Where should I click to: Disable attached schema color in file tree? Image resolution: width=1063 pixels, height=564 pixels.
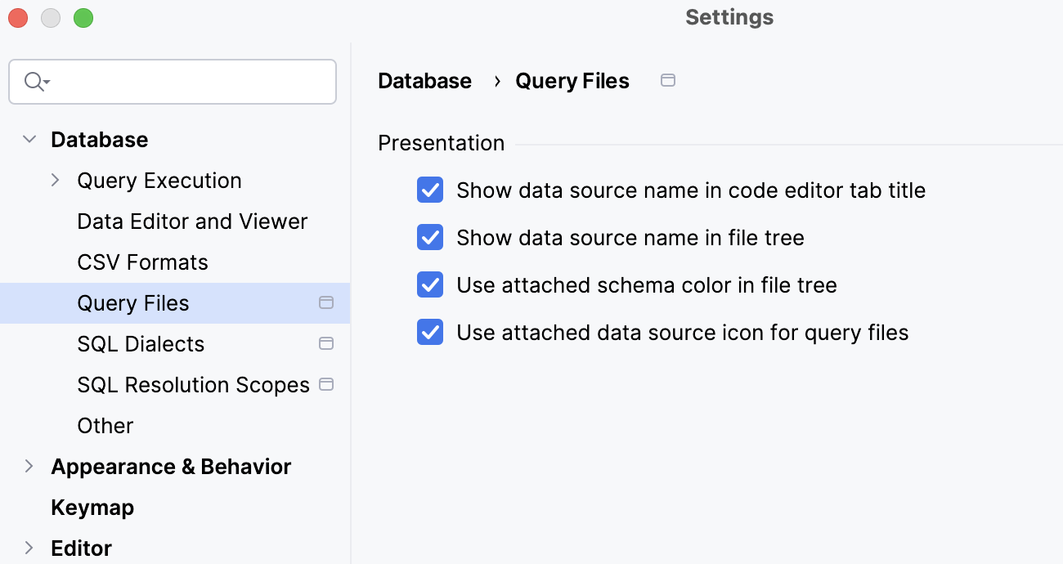pos(429,284)
